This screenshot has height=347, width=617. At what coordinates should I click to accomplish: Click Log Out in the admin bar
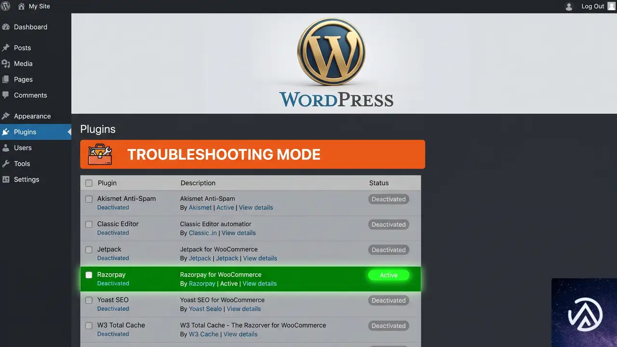pos(593,6)
